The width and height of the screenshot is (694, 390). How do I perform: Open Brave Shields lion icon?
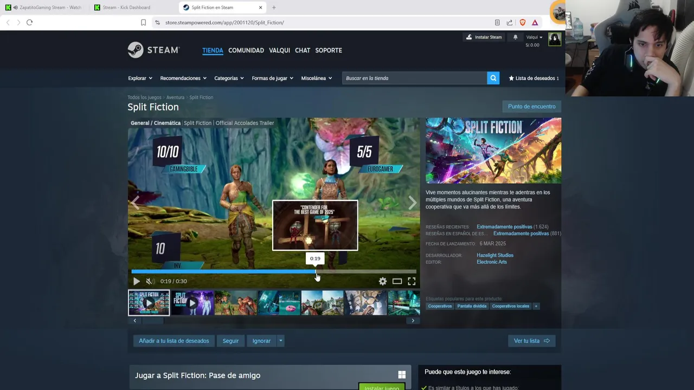tap(523, 22)
